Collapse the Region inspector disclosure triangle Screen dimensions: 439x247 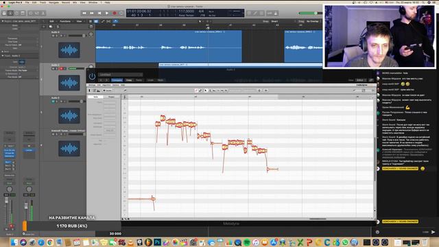pyautogui.click(x=3, y=21)
